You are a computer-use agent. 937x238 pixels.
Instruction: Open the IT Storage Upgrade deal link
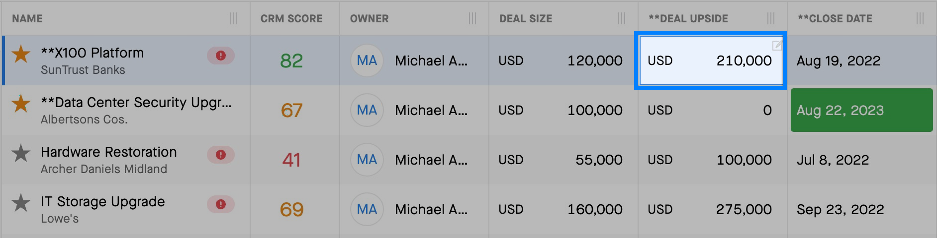[103, 201]
